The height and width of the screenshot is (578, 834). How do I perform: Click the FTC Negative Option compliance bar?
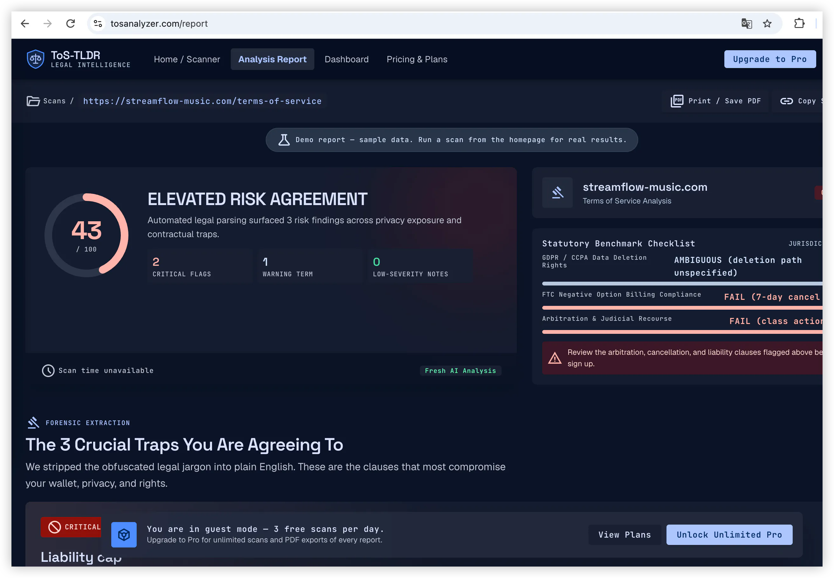click(x=682, y=308)
